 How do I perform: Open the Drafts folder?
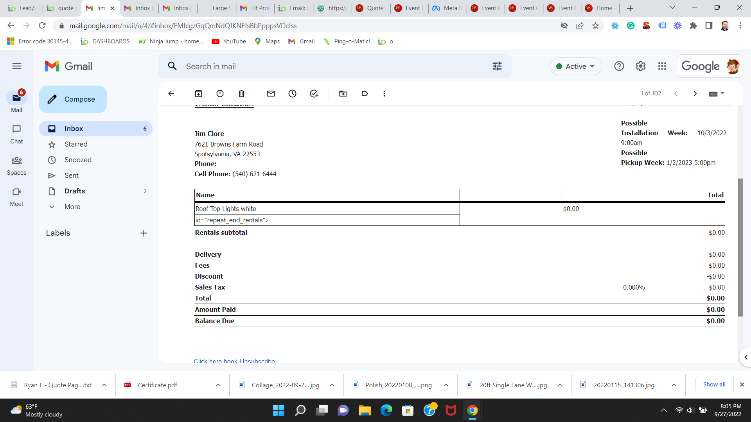(75, 191)
